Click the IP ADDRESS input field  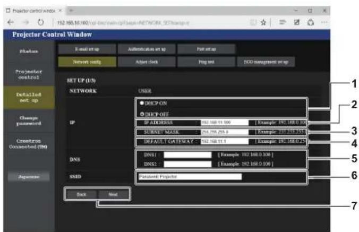225,123
